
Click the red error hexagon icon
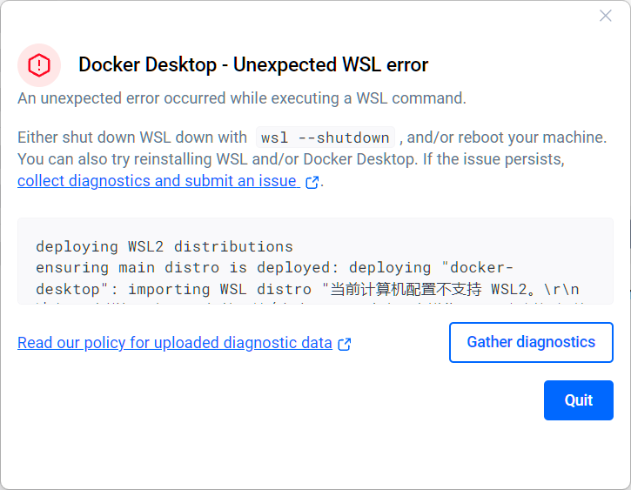pyautogui.click(x=39, y=64)
